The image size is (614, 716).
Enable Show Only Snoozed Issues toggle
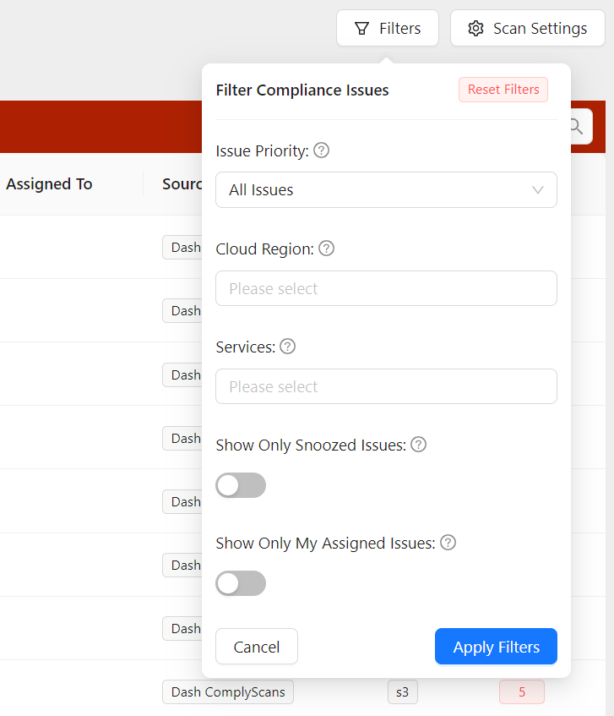click(x=241, y=485)
